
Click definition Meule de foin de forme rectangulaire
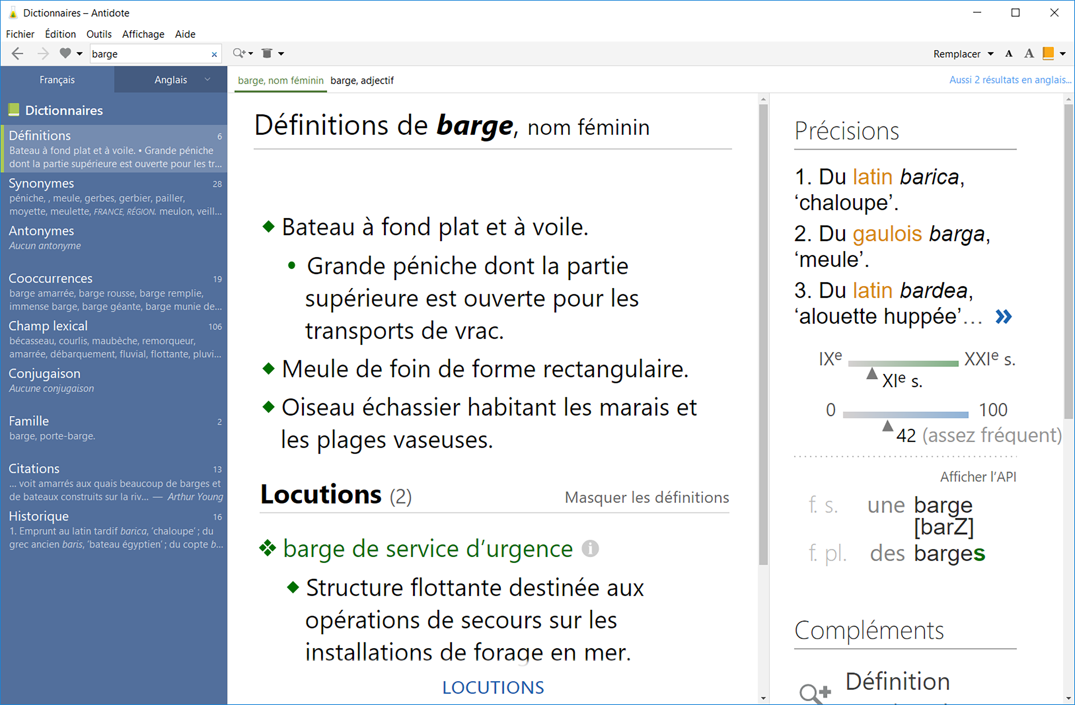coord(485,369)
